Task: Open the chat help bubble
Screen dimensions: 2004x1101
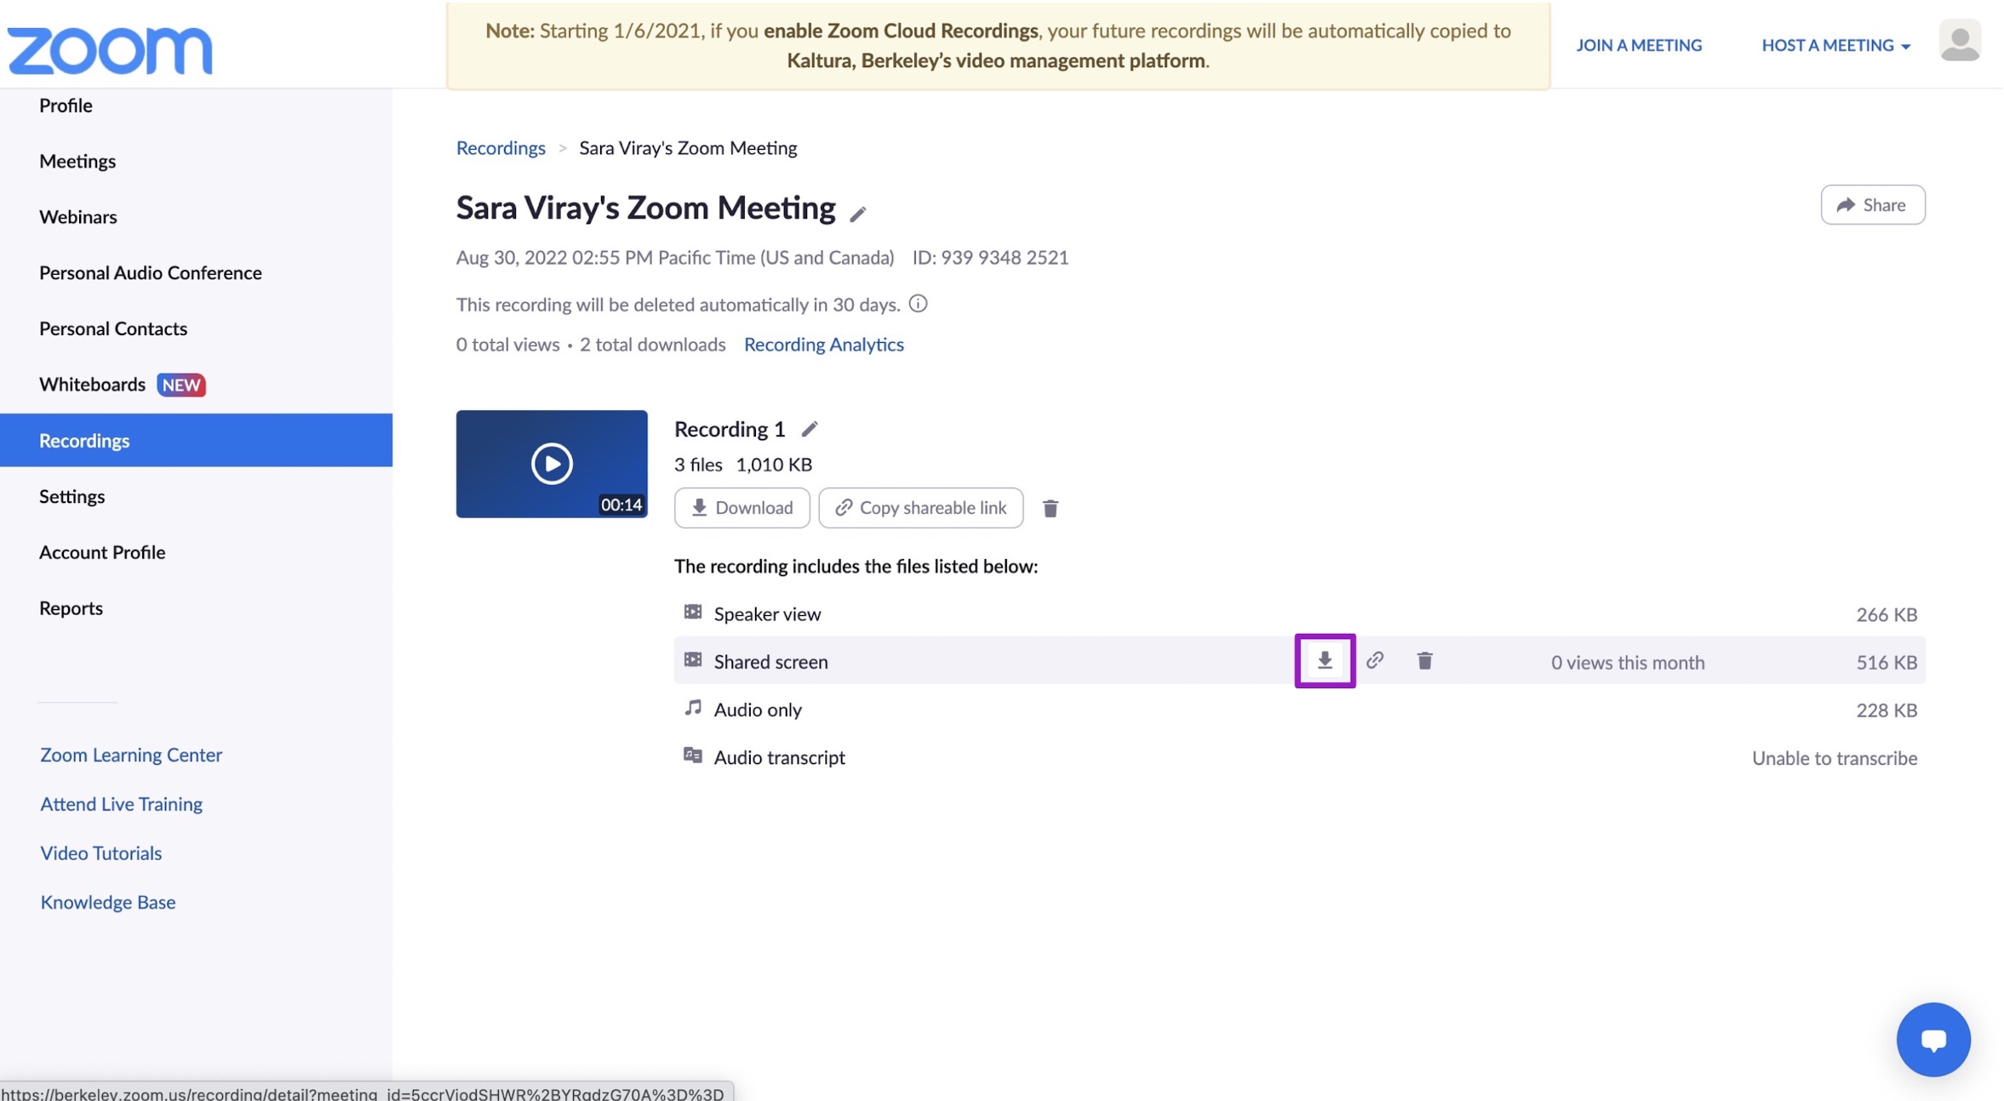Action: [1932, 1038]
